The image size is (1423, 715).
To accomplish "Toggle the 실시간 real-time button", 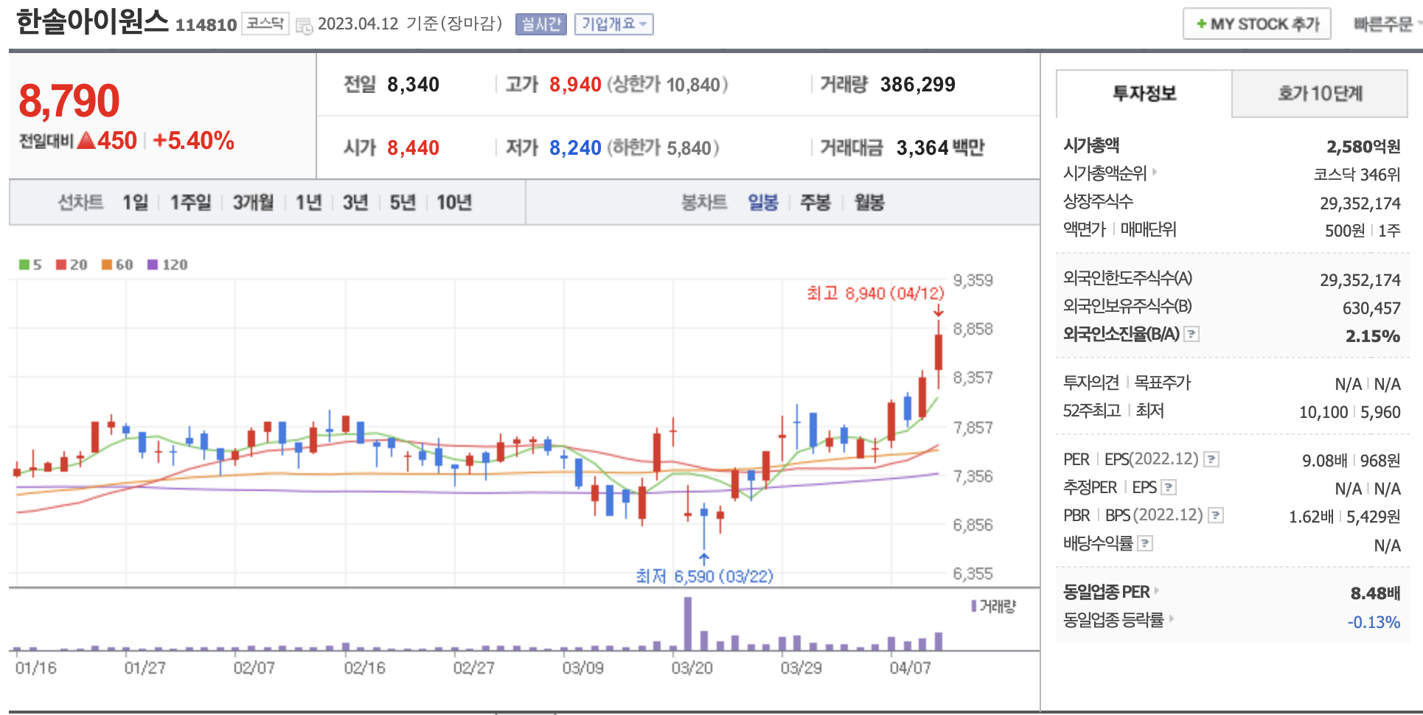I will 540,24.
